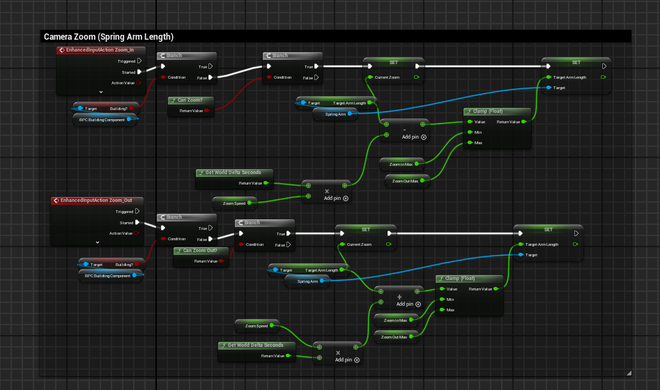
Task: Click the Action Value pin on Zoom_Out event
Action: (x=137, y=233)
